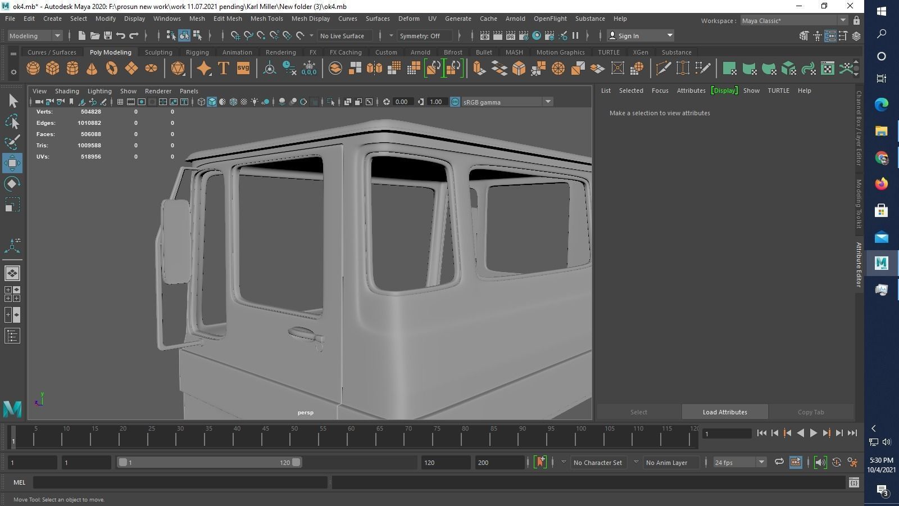
Task: Create a polygon cone from the shelf
Action: coord(92,69)
